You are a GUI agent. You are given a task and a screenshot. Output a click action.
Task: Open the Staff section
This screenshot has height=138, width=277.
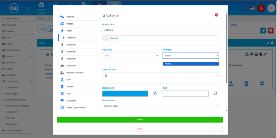click(78, 80)
